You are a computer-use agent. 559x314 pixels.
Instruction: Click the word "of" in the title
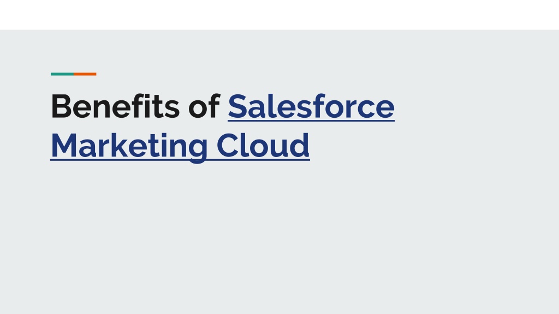tap(204, 106)
